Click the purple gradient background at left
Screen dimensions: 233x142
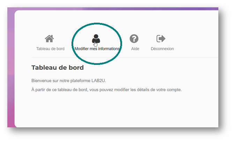(10, 70)
